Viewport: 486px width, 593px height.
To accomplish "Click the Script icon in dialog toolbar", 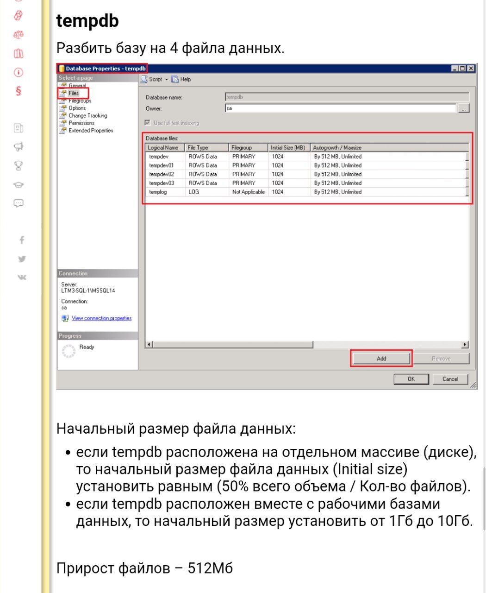I will (144, 79).
